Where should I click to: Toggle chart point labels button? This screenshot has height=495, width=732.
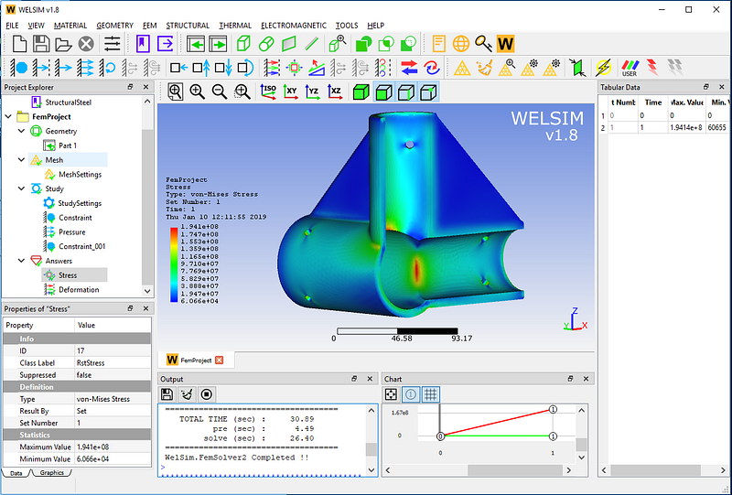tap(411, 394)
